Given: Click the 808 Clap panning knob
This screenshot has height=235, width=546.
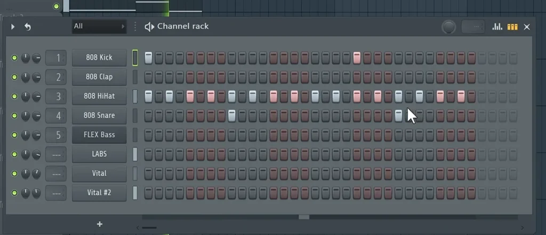Looking at the screenshot, I should [26, 77].
